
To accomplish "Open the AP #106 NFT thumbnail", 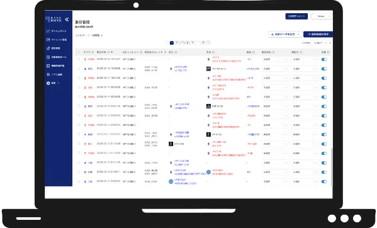I will [208, 134].
